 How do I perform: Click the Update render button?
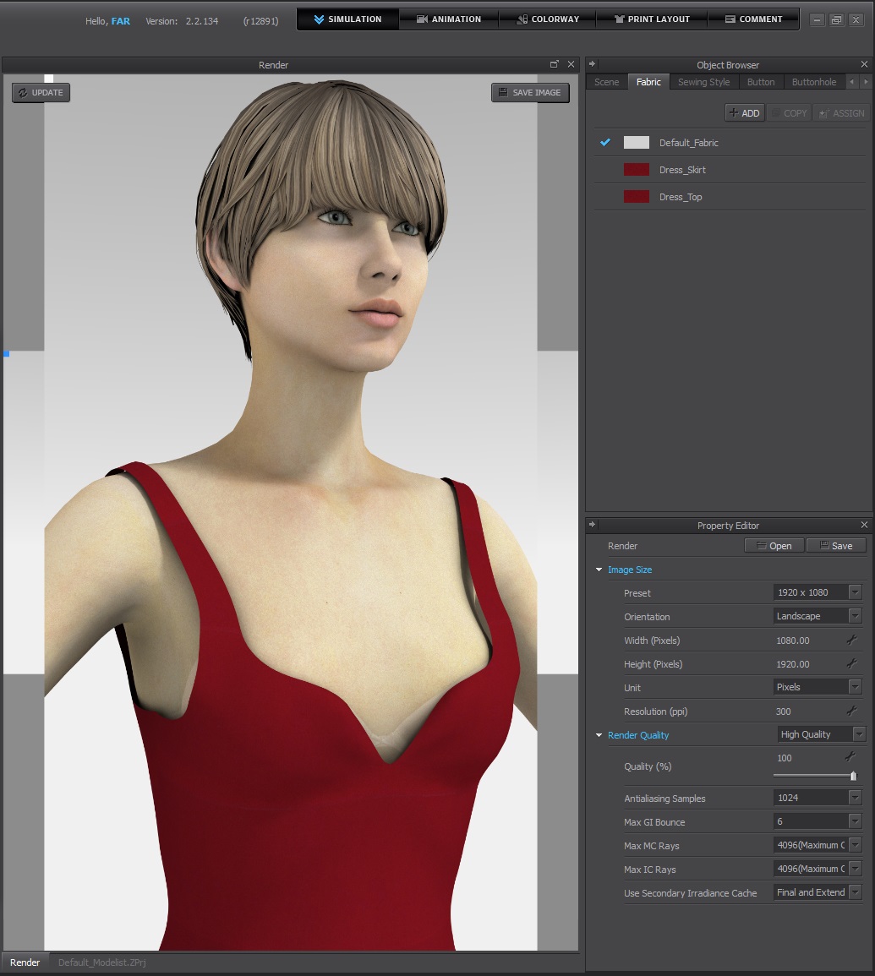41,92
